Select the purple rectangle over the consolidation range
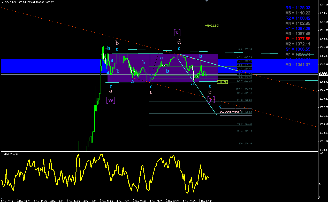Screen dimensions: 328x202 pos(163,68)
